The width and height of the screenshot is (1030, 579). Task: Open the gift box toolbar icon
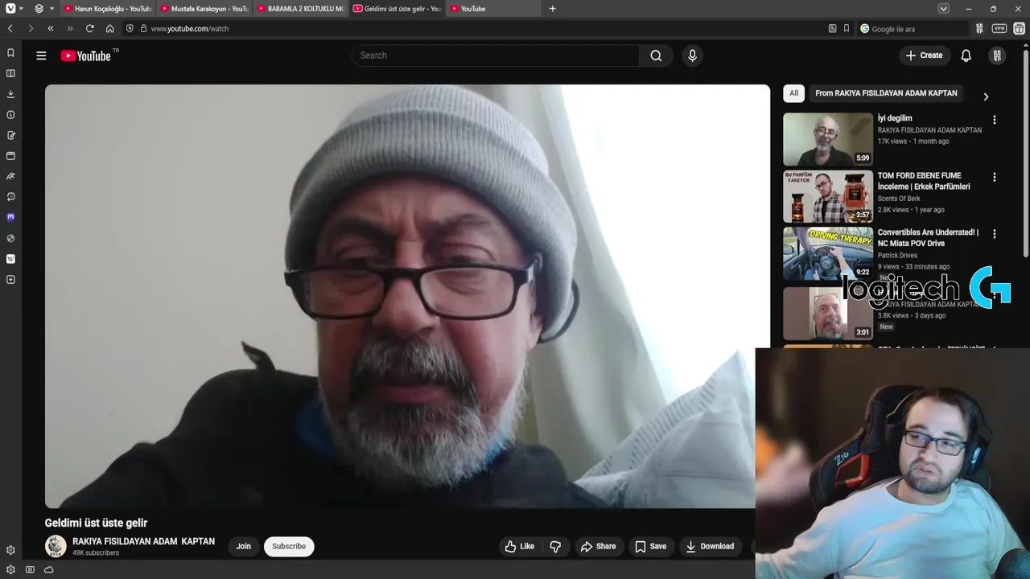pyautogui.click(x=1019, y=28)
